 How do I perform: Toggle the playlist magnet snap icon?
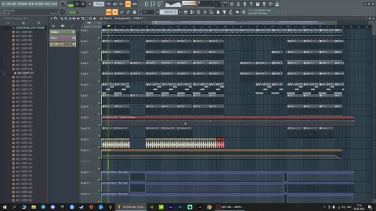55,18
